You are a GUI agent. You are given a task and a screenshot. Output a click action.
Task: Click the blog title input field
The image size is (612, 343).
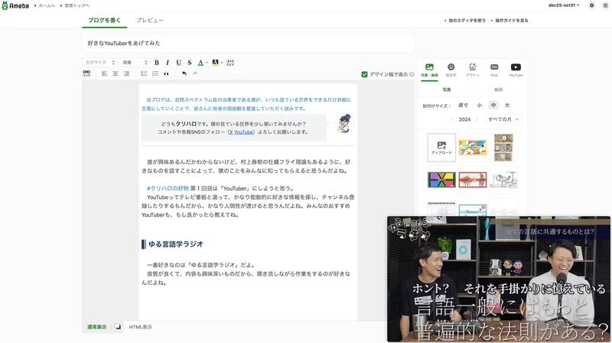(x=248, y=43)
